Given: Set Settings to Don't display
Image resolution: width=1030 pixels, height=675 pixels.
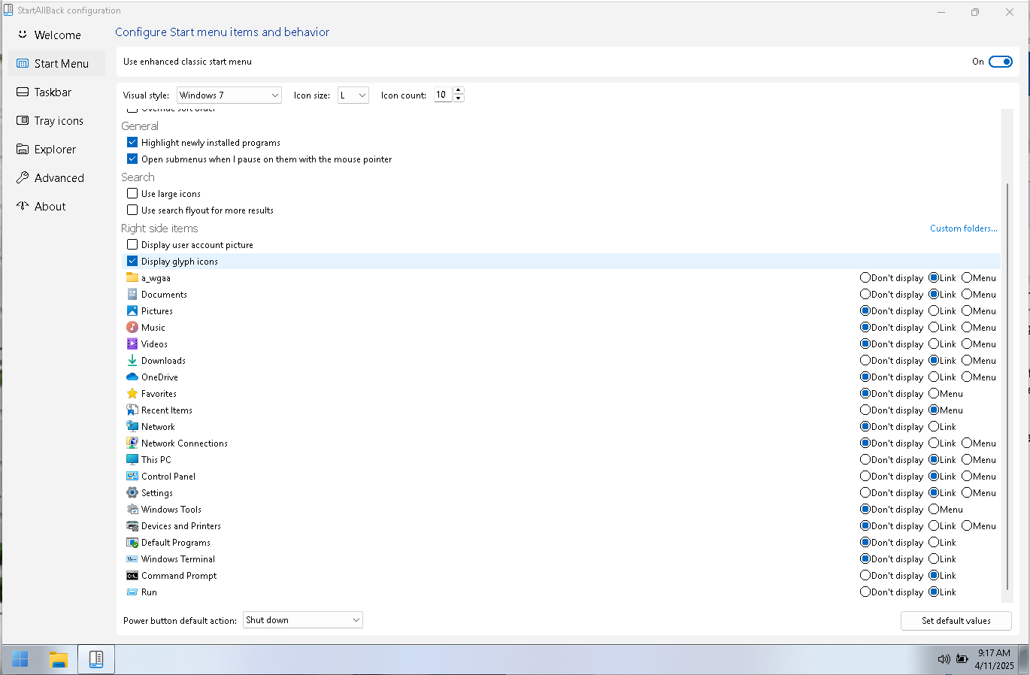Looking at the screenshot, I should click(x=865, y=492).
